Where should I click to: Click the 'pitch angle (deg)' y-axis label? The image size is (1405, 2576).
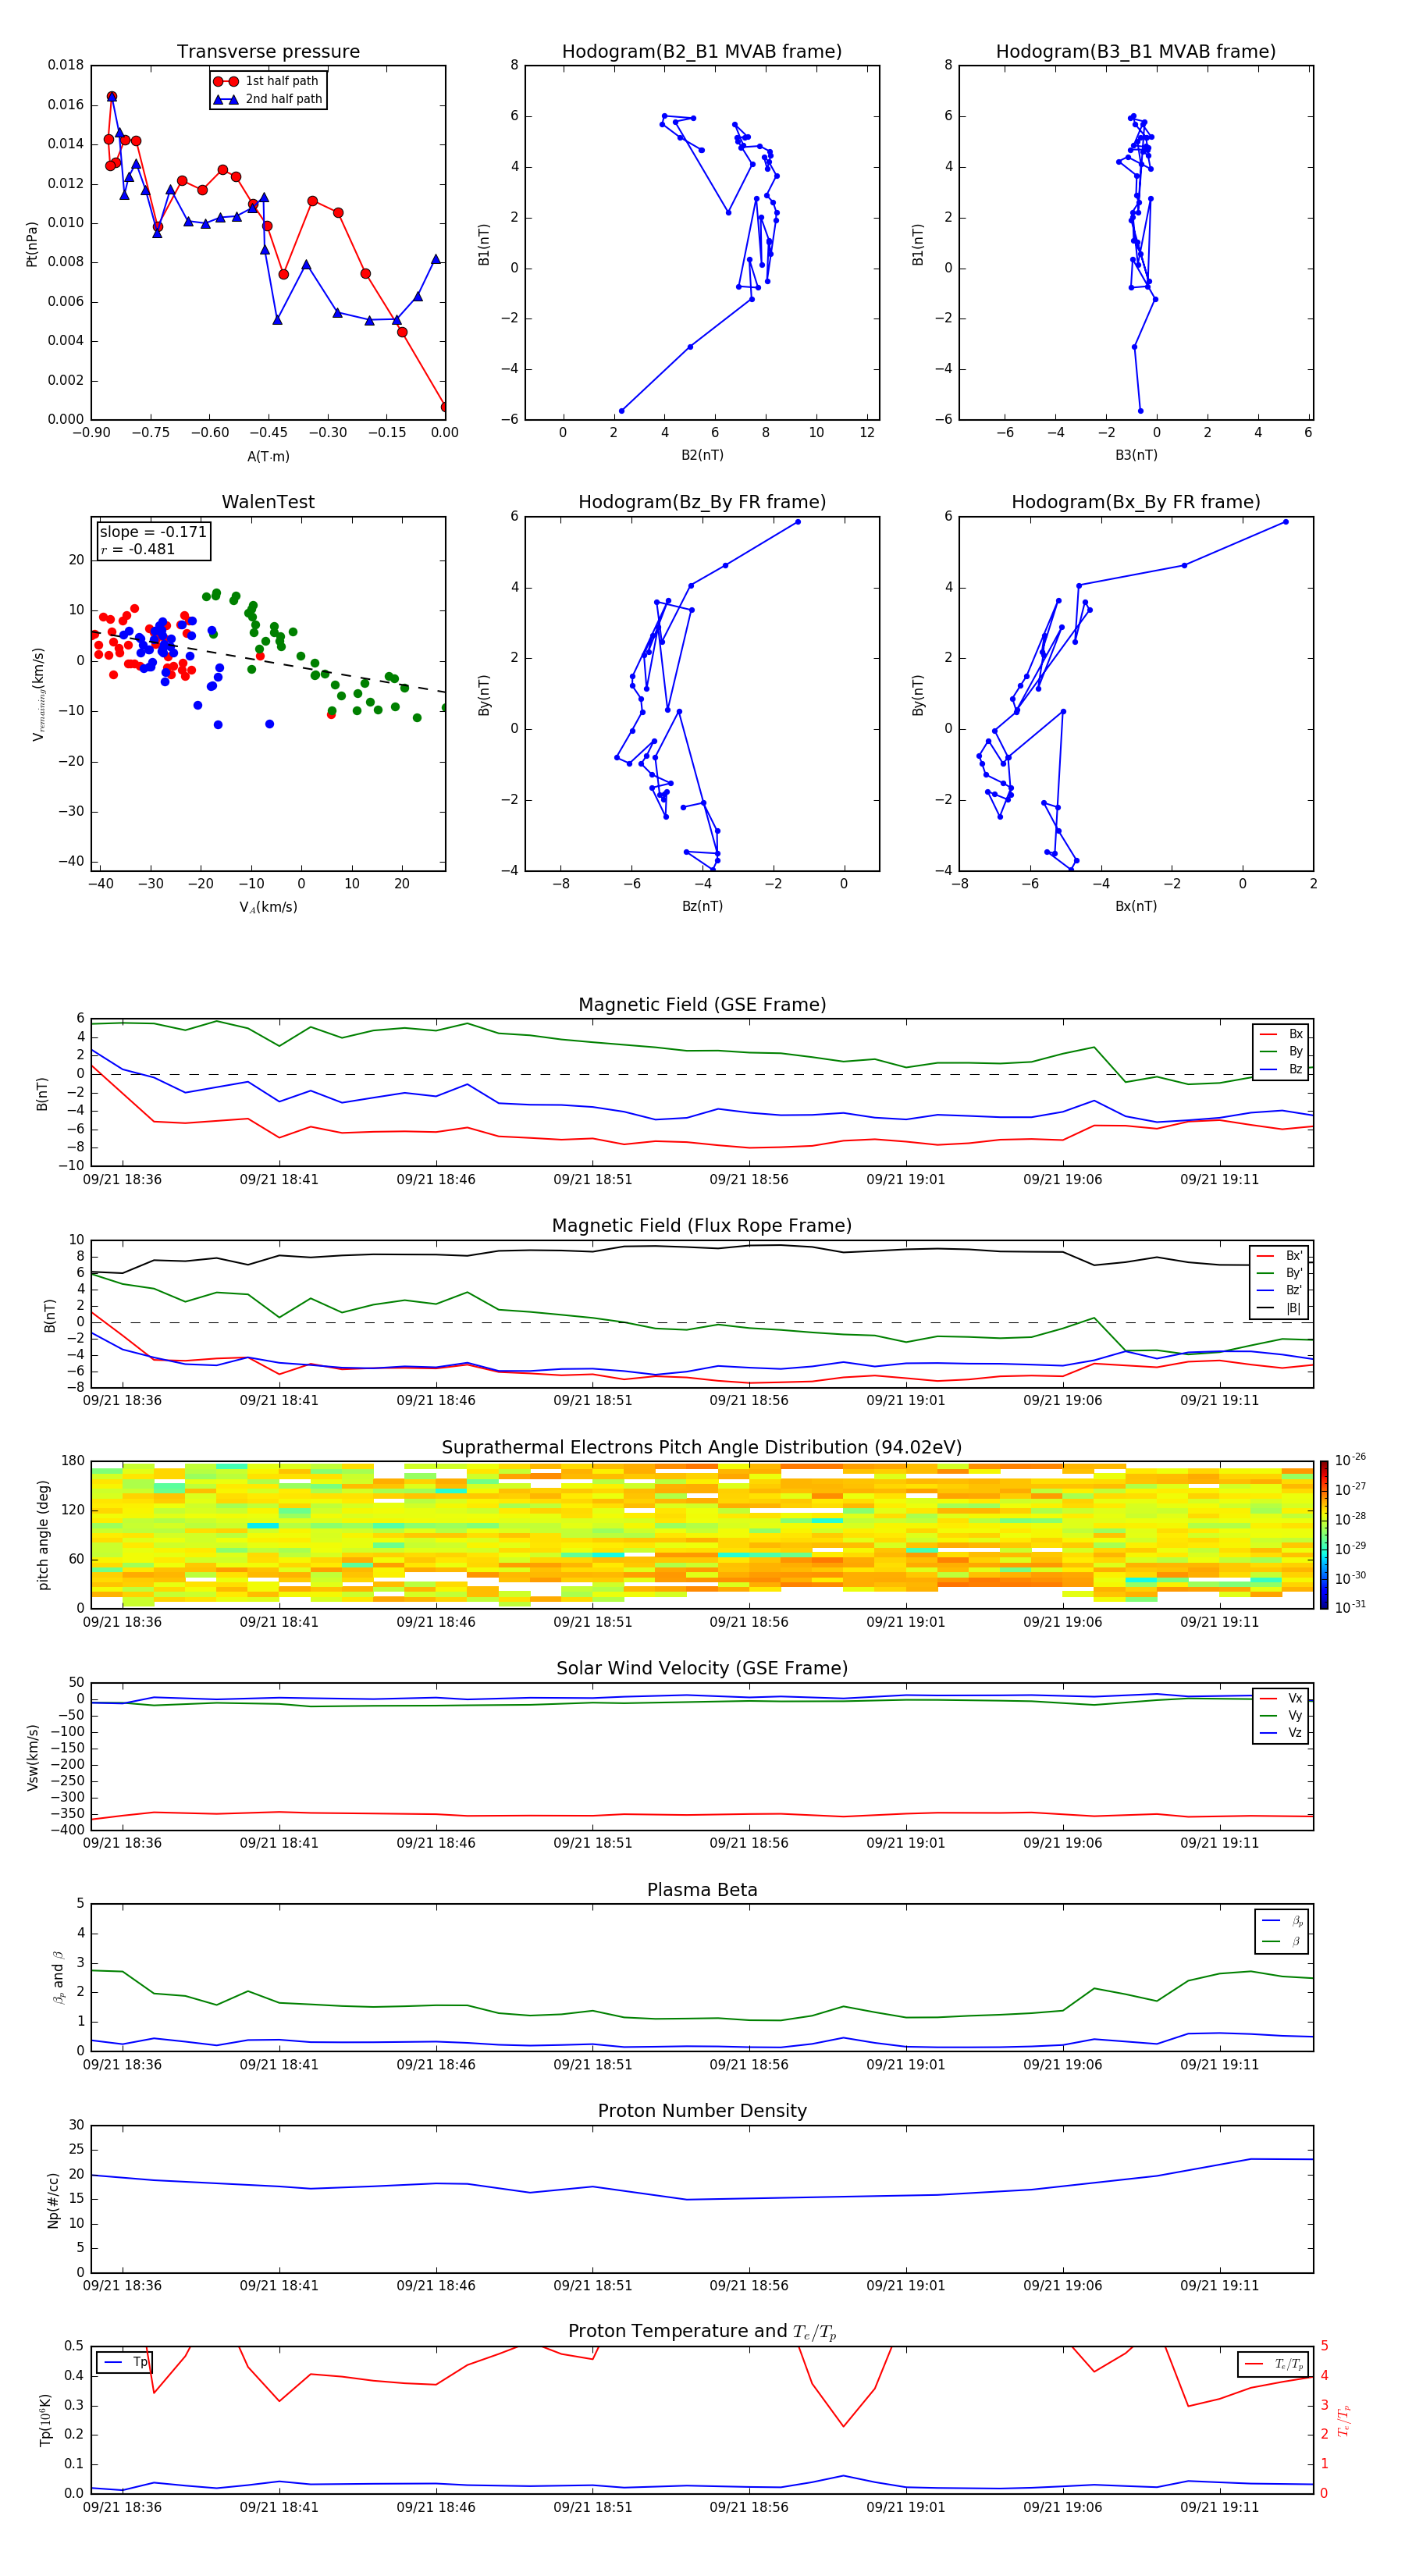pos(44,1535)
